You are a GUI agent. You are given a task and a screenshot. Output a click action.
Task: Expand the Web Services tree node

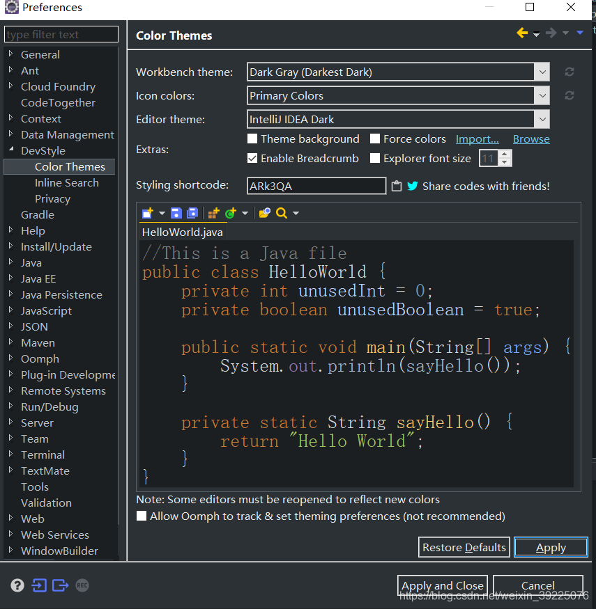(x=11, y=534)
